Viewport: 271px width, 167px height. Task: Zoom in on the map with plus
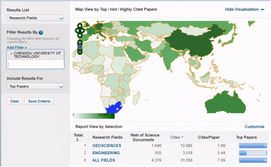point(80,42)
